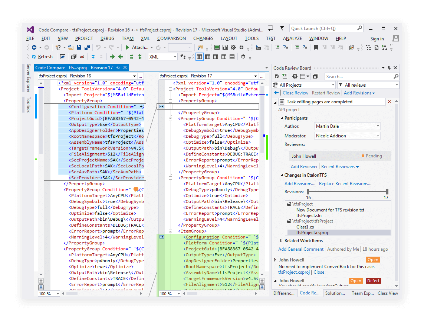Screen dimensions: 424x327
Task: Open the XML language dropdown
Action: point(163,57)
